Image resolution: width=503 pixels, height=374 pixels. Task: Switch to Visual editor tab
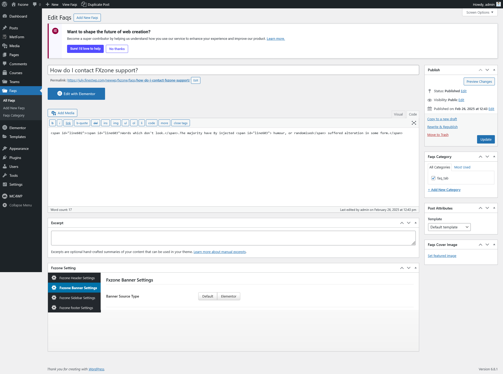pyautogui.click(x=398, y=114)
